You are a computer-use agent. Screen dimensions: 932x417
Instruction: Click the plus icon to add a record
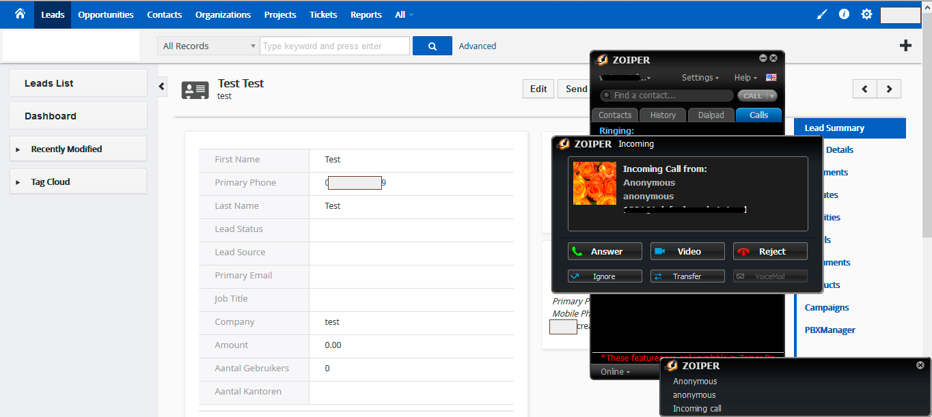(905, 44)
